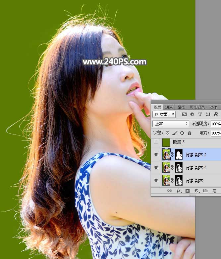Select image thumbnail of 背景 副本 2

coord(166,154)
